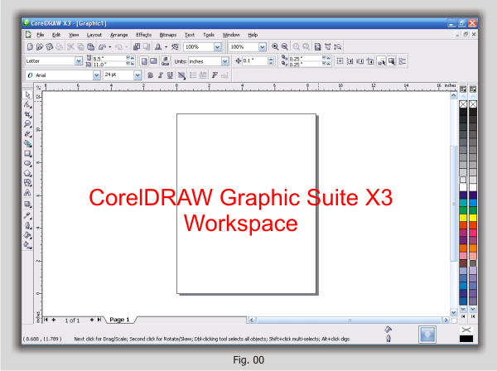
Task: Select the Basic Shapes tool
Action: click(x=27, y=183)
